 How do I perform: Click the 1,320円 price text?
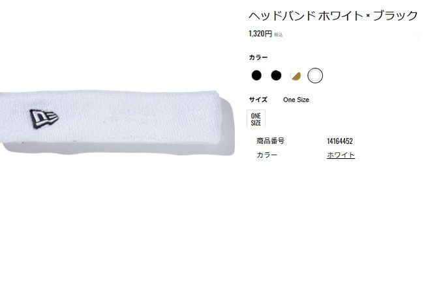point(260,34)
